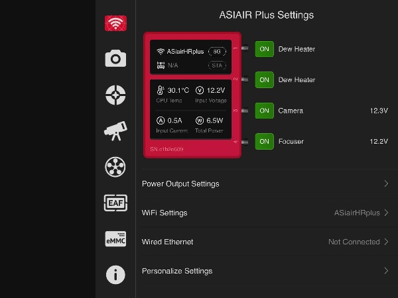Viewport: 398px width, 298px height.
Task: Select the guide scope crosshair icon
Action: click(x=115, y=95)
